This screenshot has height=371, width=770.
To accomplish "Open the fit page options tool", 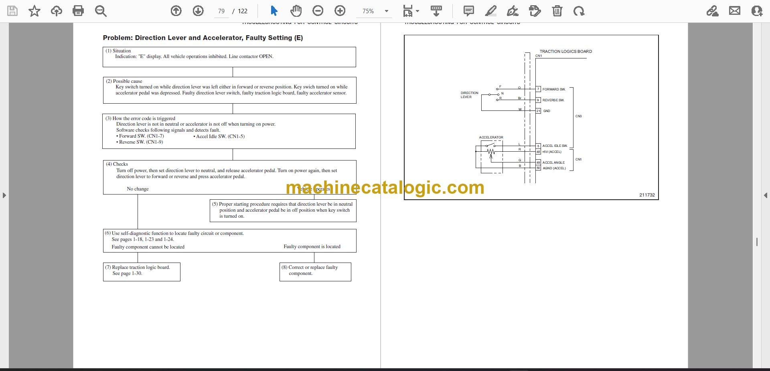I will (x=408, y=11).
